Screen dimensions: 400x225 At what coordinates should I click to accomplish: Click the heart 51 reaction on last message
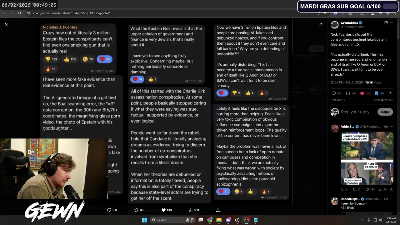coord(223,191)
